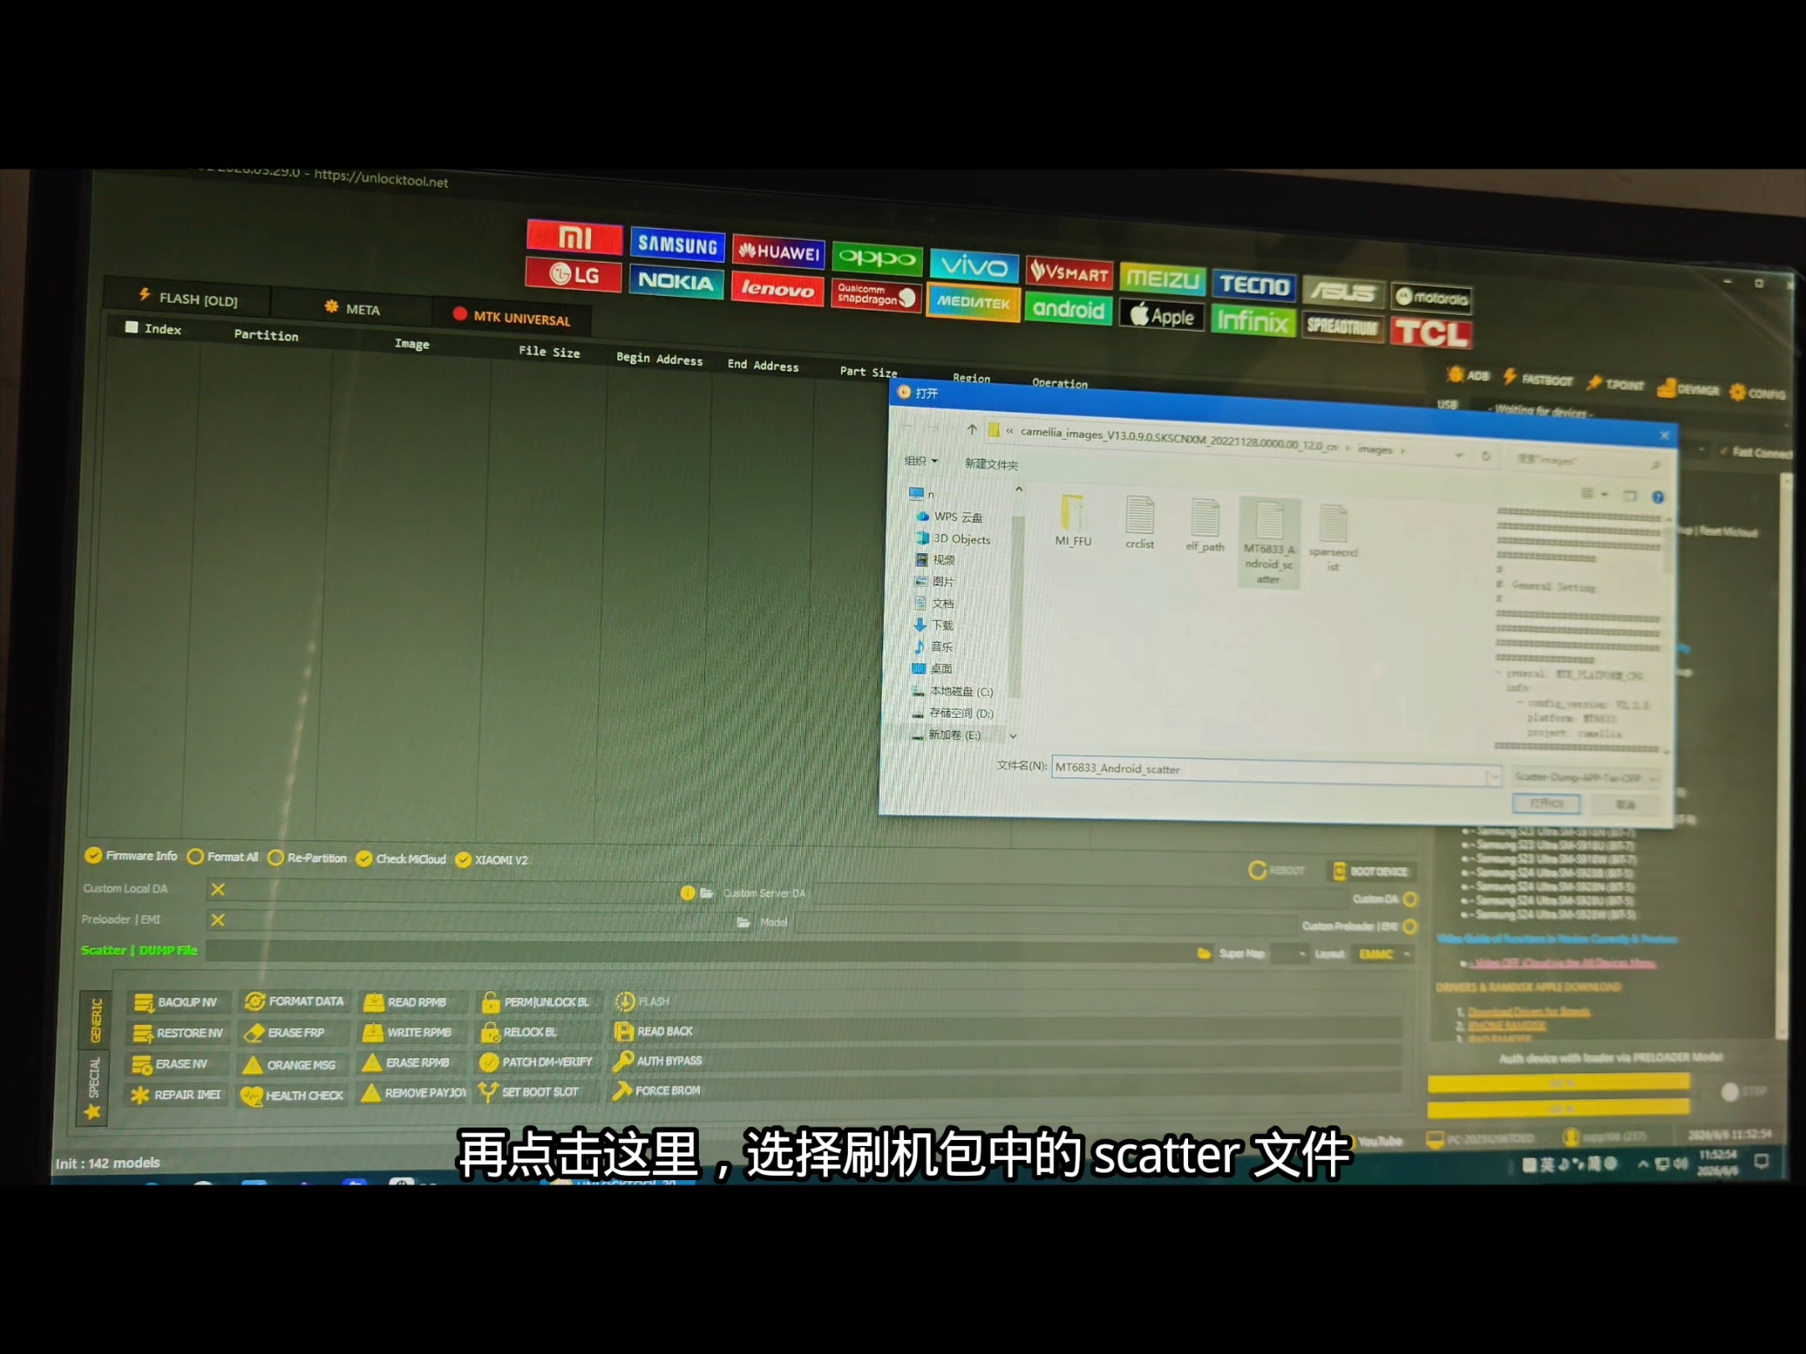Enable the Format All option
The height and width of the screenshot is (1354, 1806).
point(223,857)
